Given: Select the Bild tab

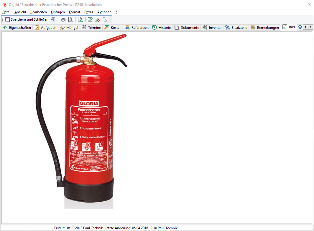Looking at the screenshot, I should click(x=289, y=27).
